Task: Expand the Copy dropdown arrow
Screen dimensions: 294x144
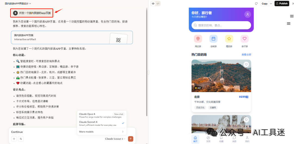Action: pyautogui.click(x=271, y=4)
